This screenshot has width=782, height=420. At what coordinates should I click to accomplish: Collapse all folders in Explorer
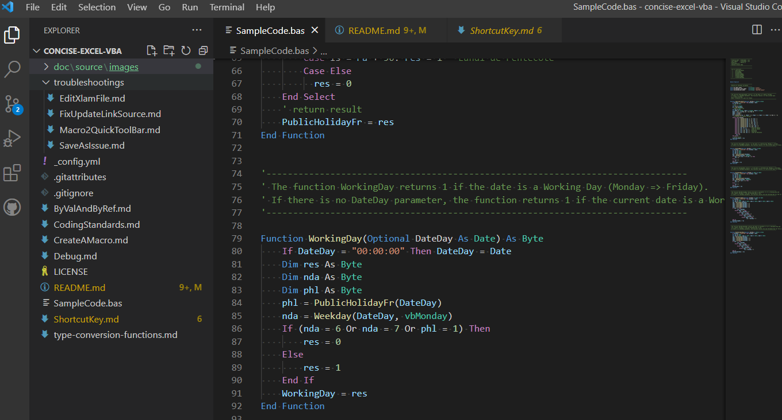[203, 50]
